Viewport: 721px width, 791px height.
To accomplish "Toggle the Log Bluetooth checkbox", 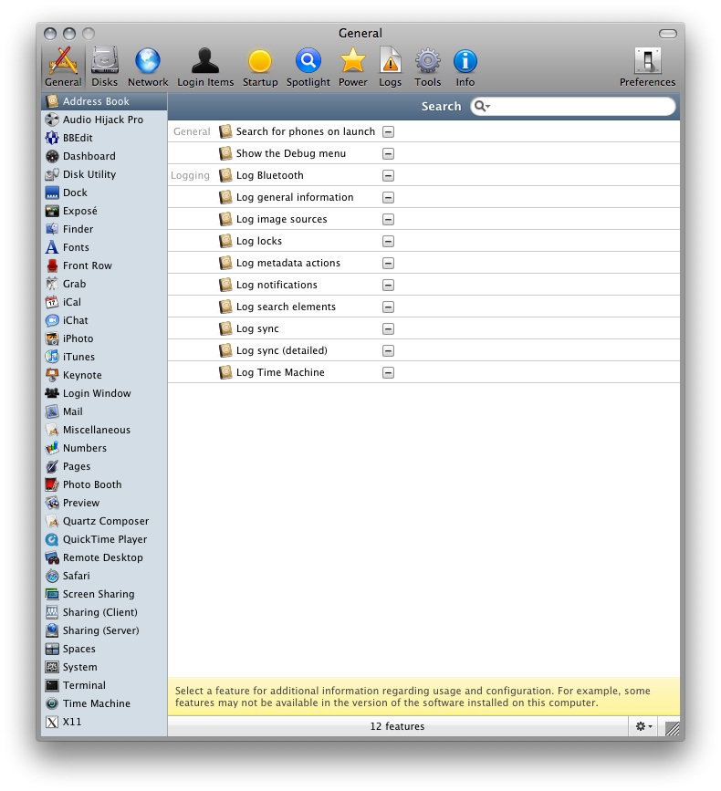I will (x=388, y=175).
